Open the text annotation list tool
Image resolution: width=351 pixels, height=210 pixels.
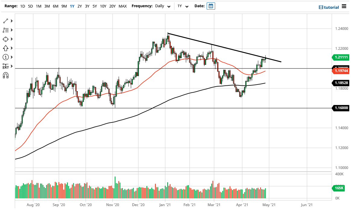click(6, 30)
